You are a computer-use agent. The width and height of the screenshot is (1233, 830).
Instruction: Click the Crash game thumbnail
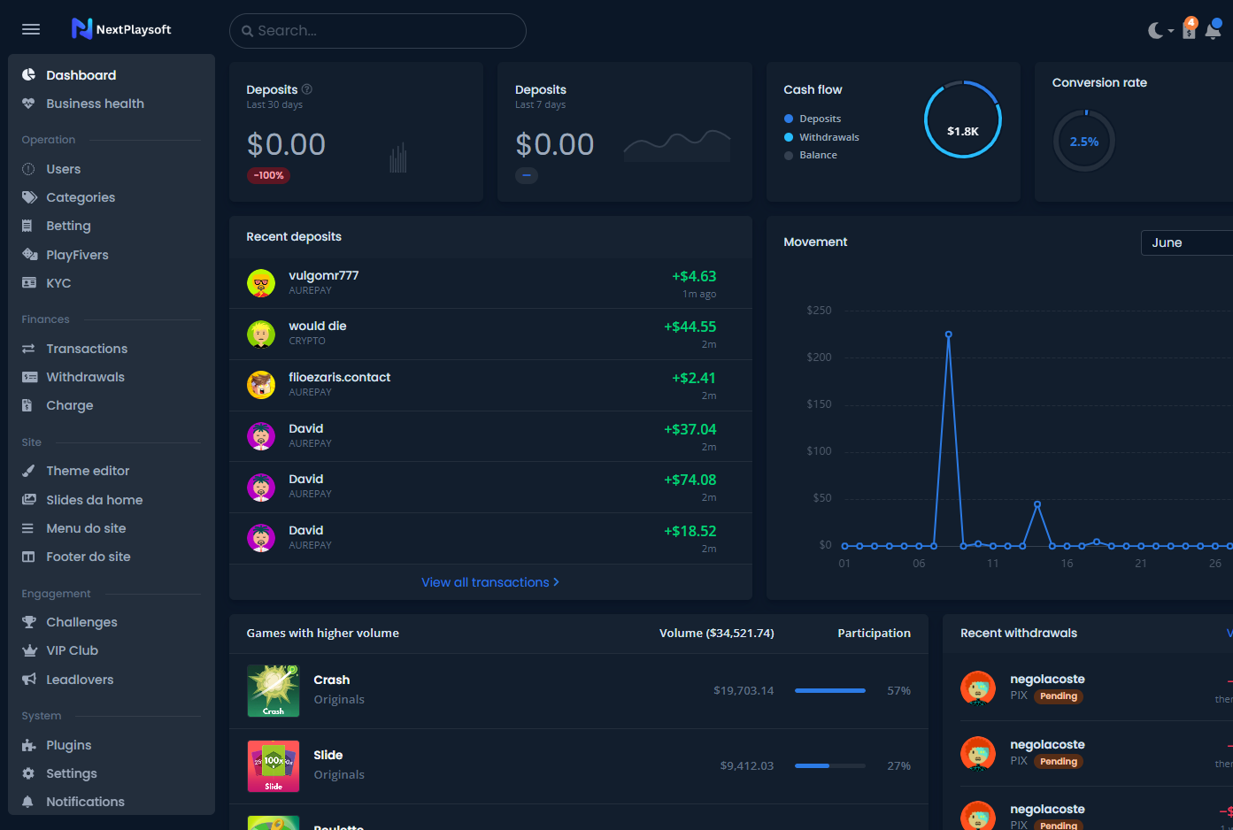click(x=274, y=690)
